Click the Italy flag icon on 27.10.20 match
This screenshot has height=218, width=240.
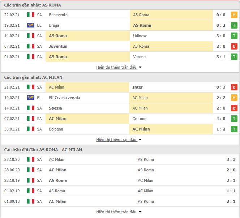[31, 159]
